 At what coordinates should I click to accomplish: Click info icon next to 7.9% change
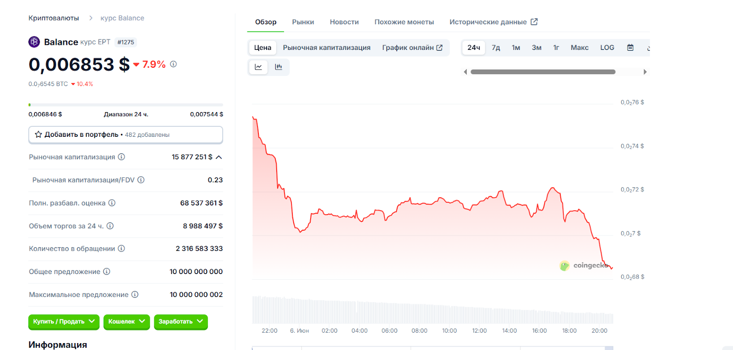173,64
